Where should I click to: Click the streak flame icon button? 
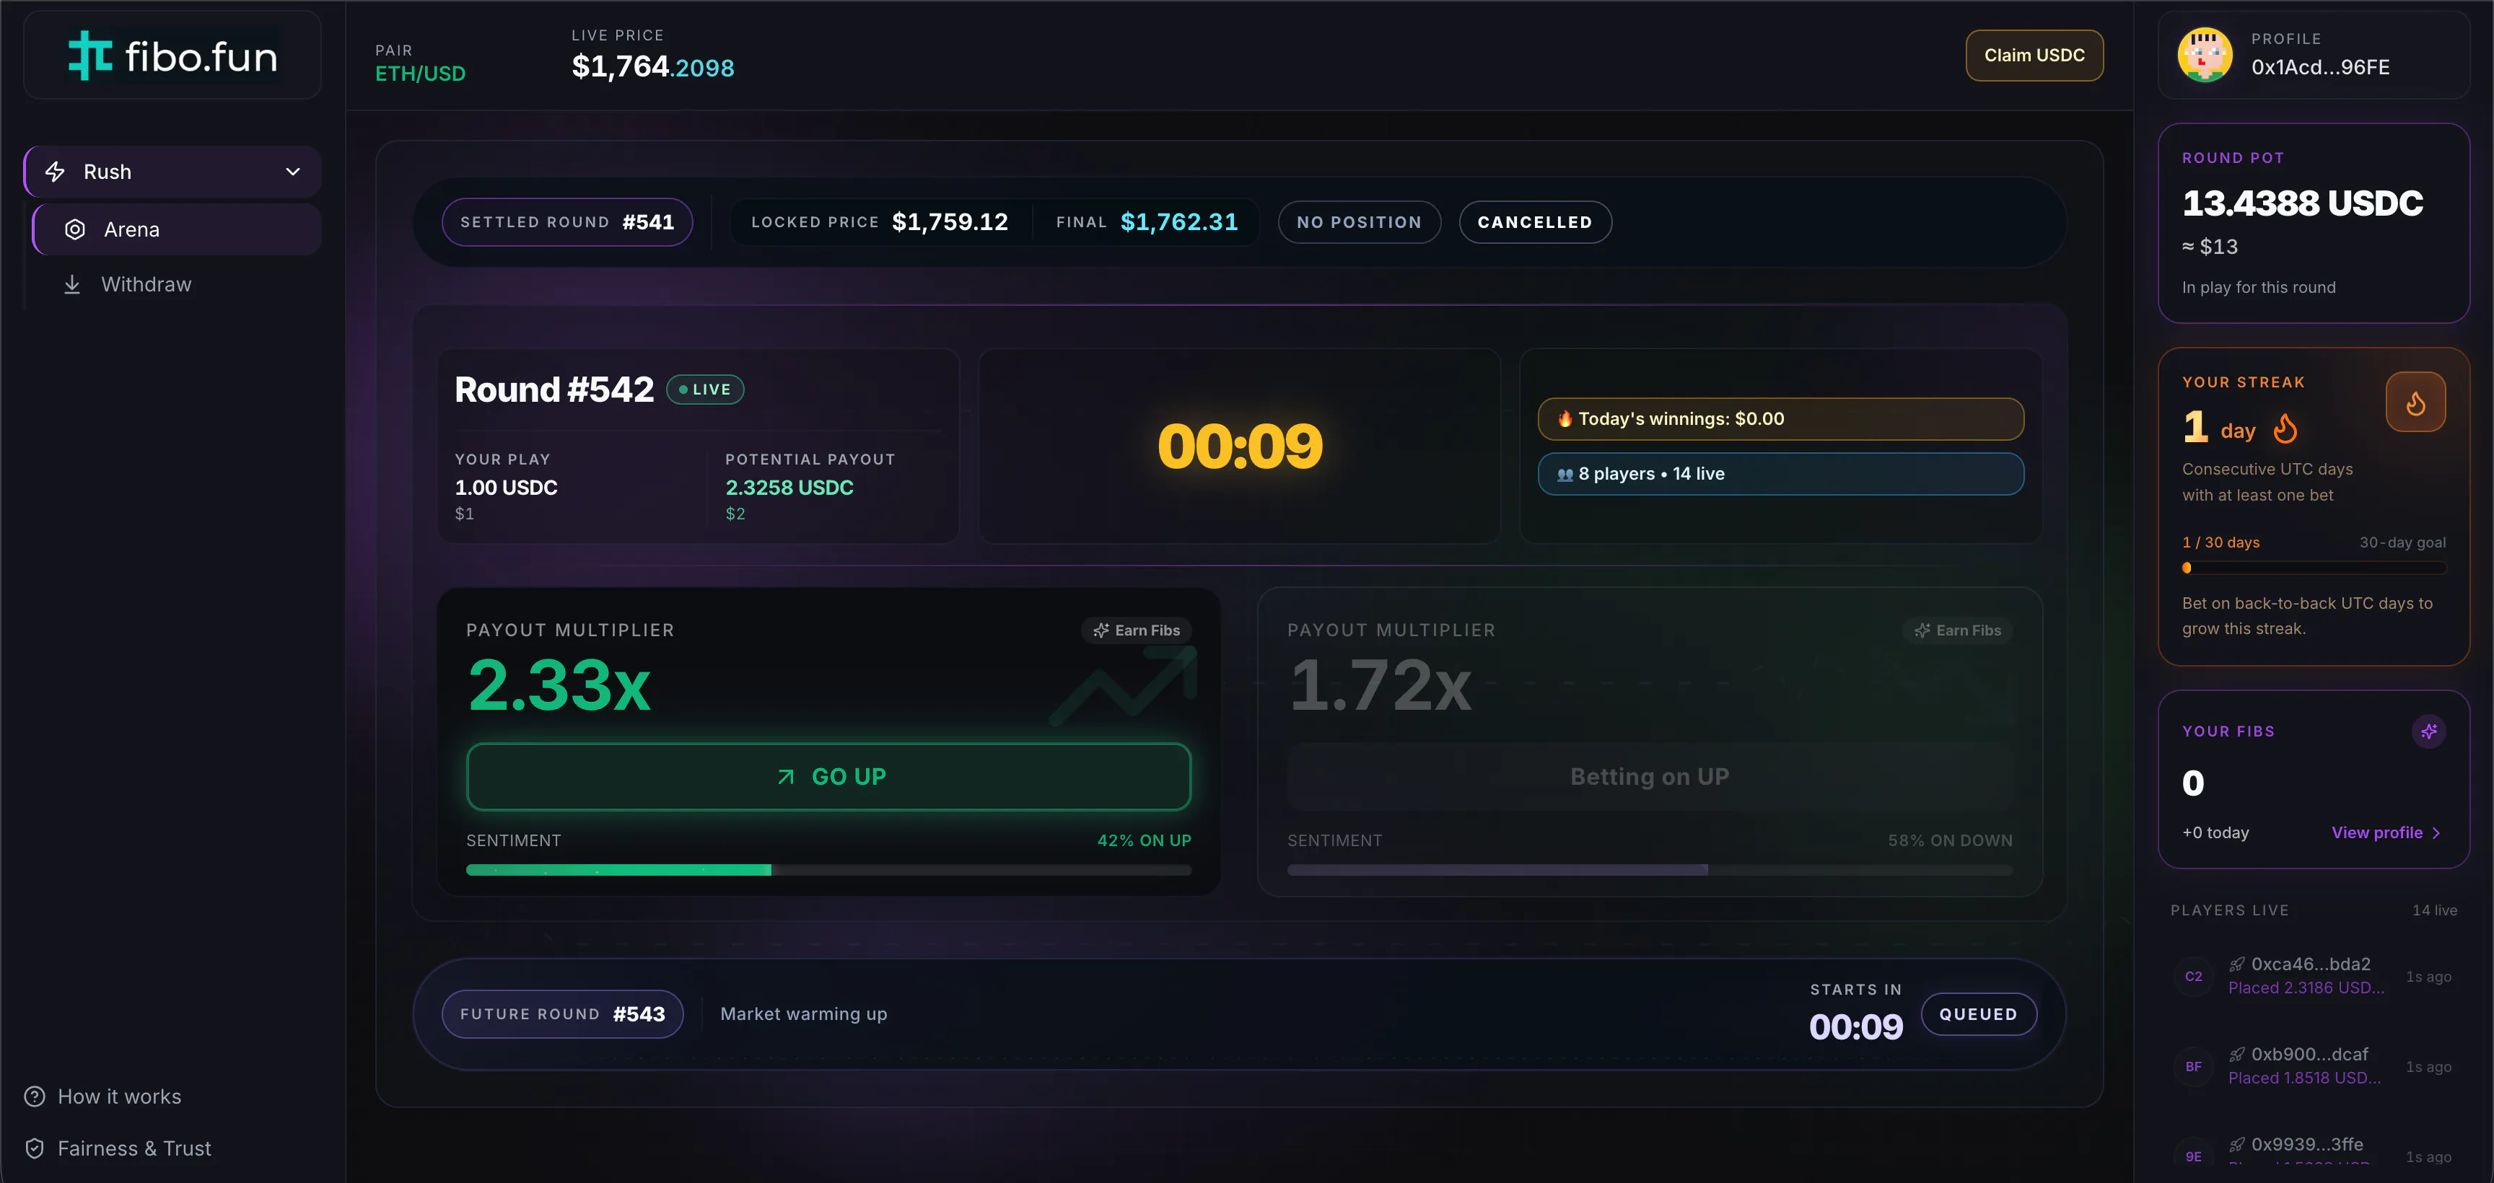tap(2415, 402)
